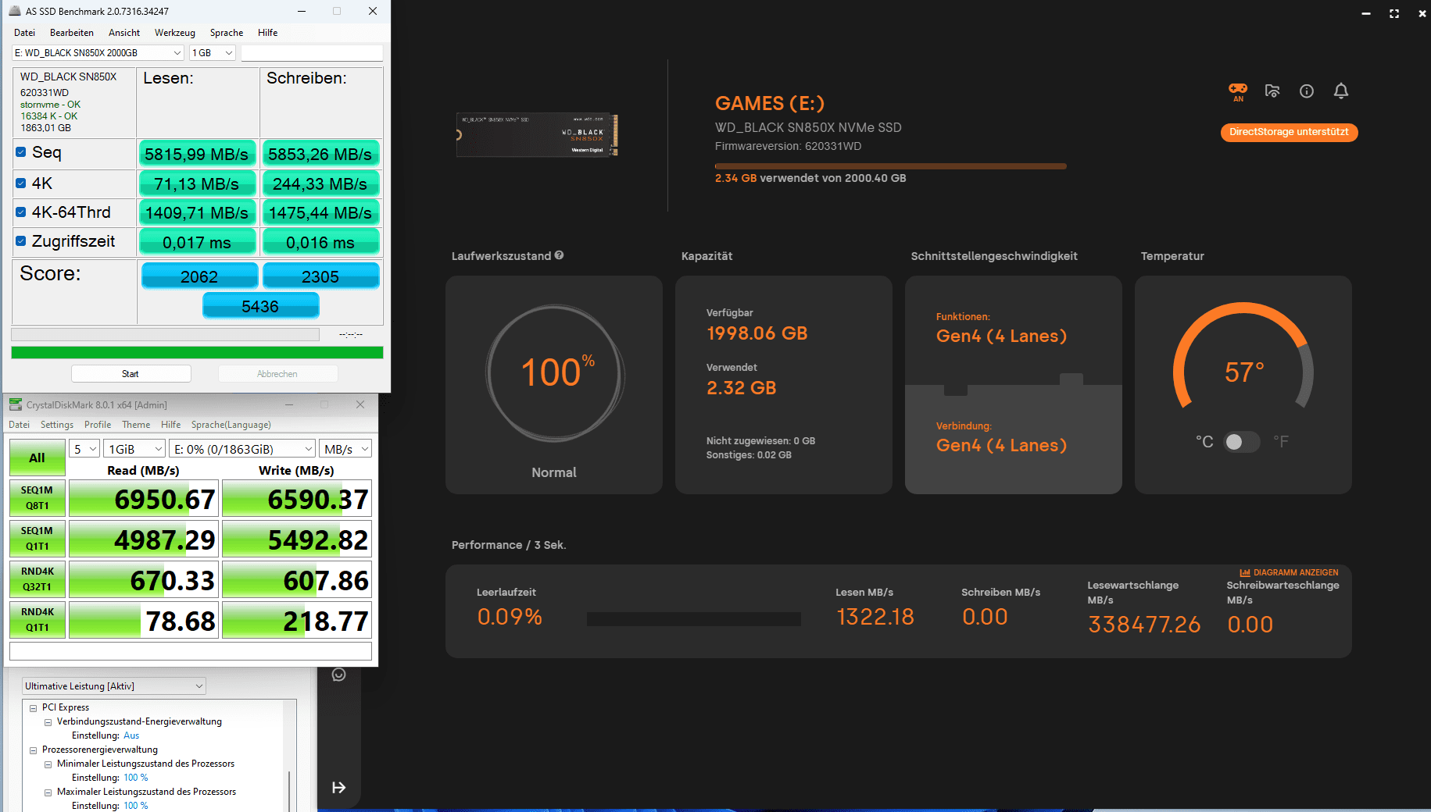
Task: Open Sprache(Language) menu in CrystalDiskMark
Action: (231, 425)
